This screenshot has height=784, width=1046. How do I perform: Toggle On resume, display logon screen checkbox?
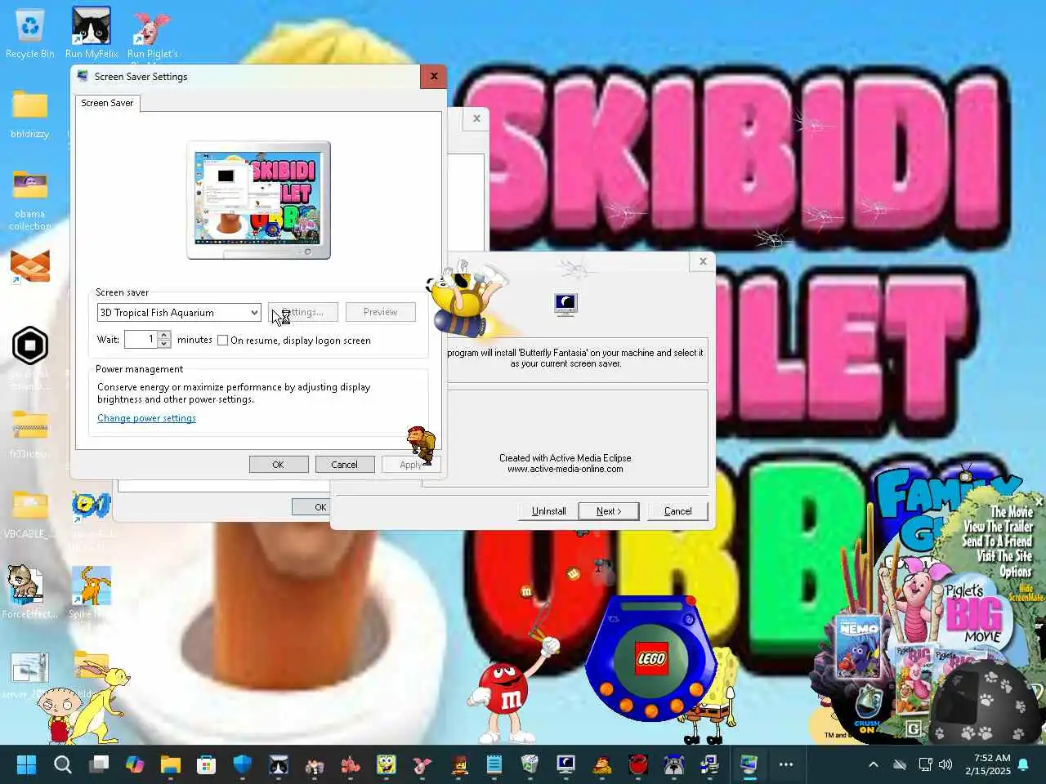pos(222,341)
